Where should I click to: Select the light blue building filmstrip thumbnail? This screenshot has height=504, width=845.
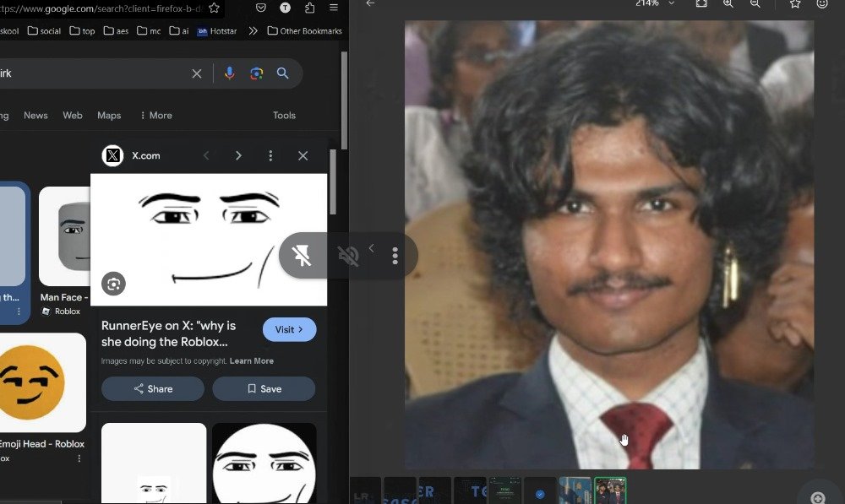coord(575,490)
